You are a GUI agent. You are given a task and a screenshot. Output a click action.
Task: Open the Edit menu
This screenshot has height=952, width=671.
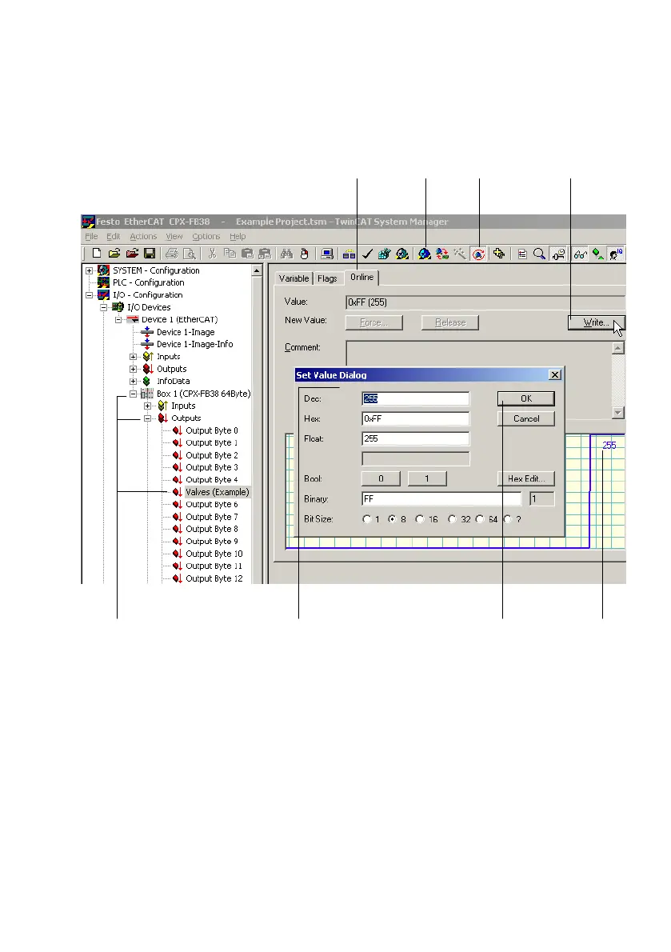coord(114,237)
